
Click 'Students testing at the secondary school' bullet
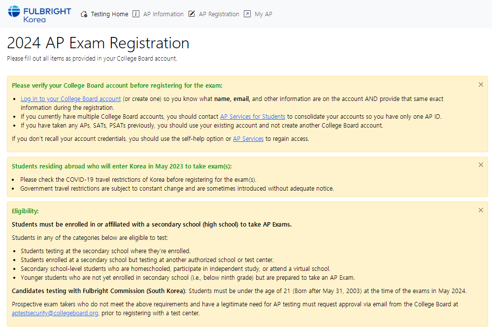click(x=105, y=251)
